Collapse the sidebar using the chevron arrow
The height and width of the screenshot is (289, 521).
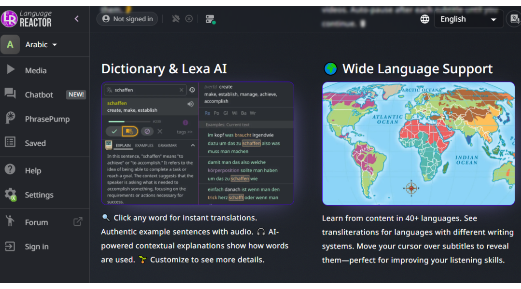77,19
